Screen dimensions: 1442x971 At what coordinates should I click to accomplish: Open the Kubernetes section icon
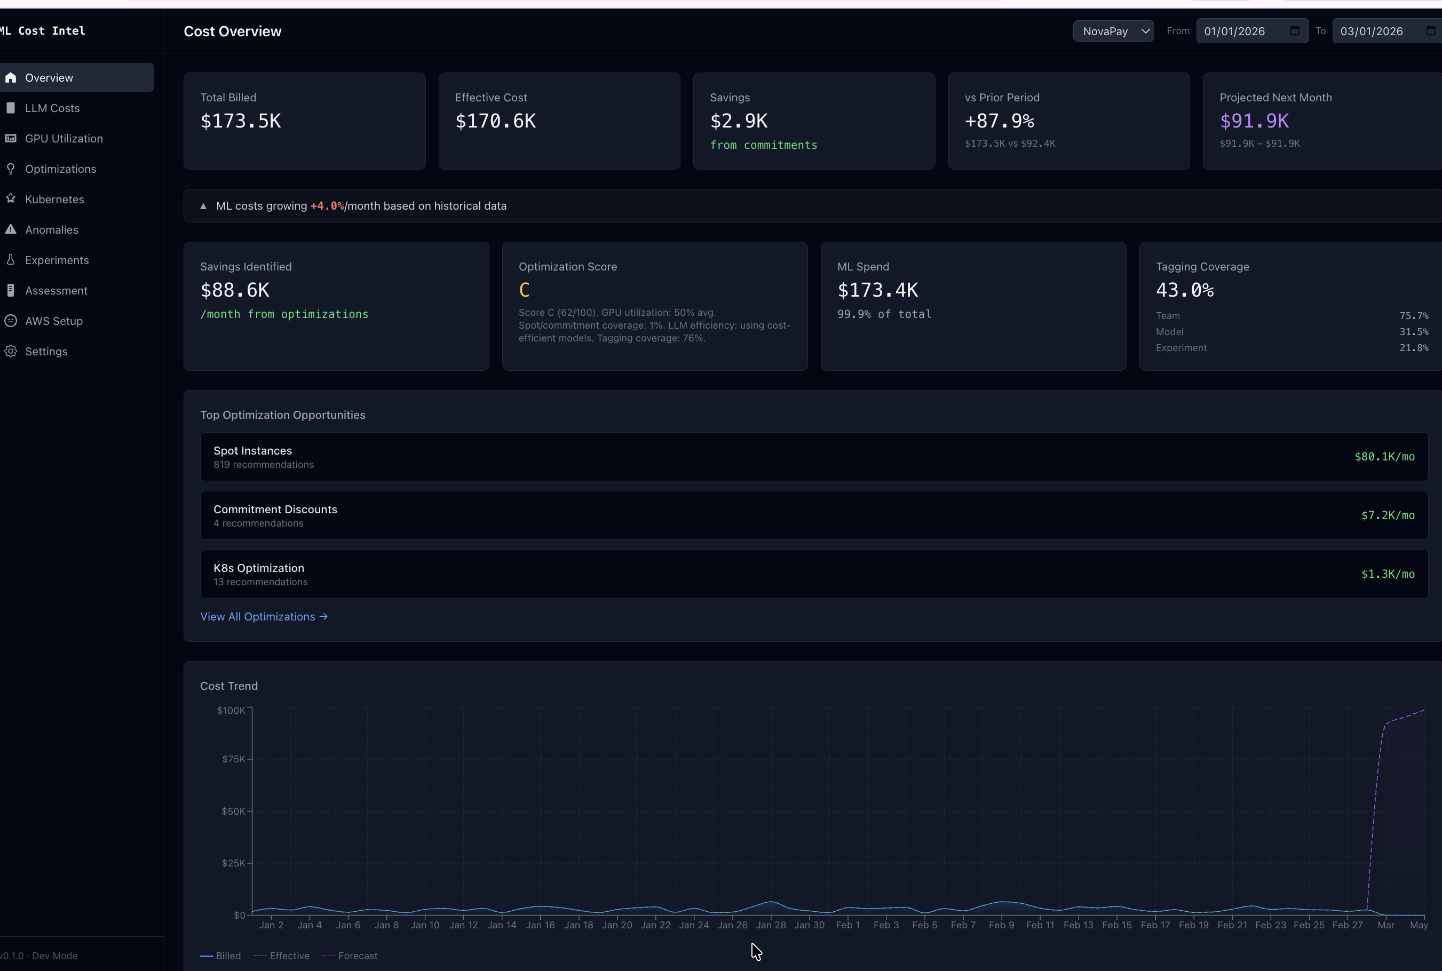11,199
